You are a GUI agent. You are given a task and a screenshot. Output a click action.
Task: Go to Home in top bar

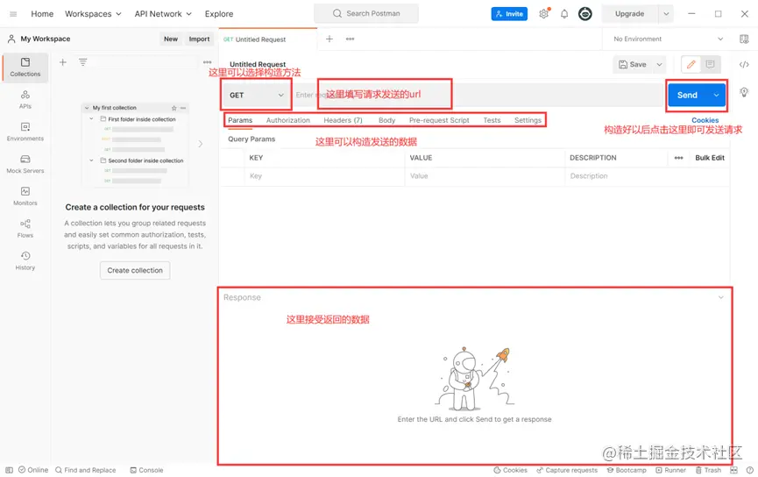[x=42, y=14]
